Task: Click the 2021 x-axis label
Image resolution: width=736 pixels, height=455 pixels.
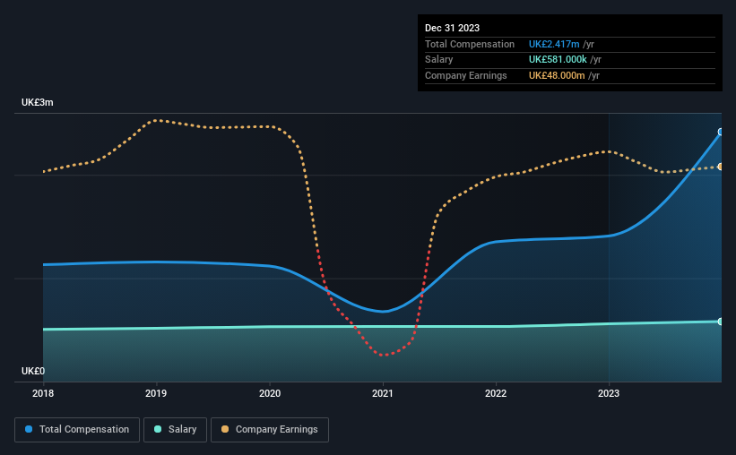Action: [x=383, y=393]
